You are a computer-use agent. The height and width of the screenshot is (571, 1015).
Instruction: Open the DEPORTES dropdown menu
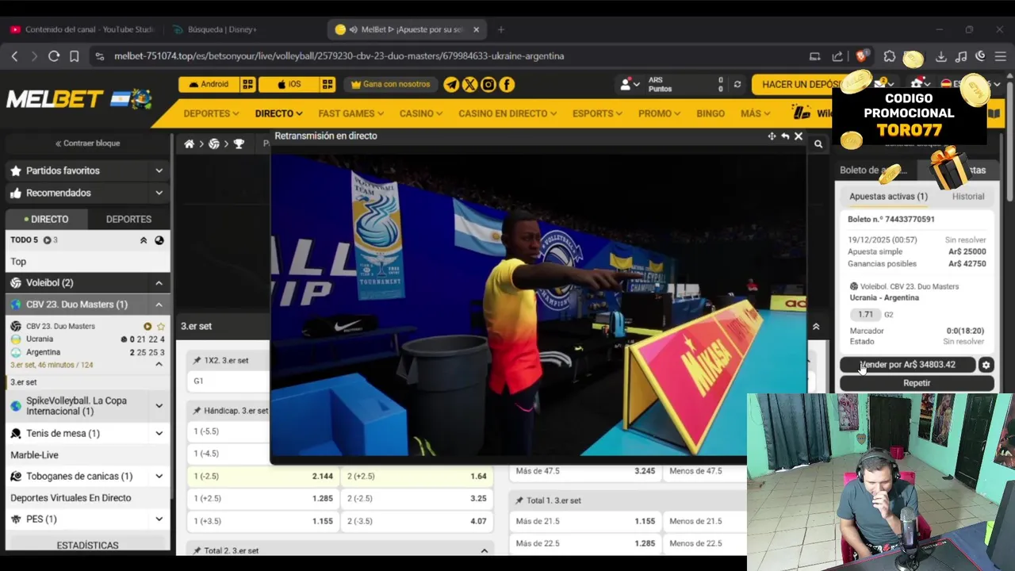click(211, 113)
